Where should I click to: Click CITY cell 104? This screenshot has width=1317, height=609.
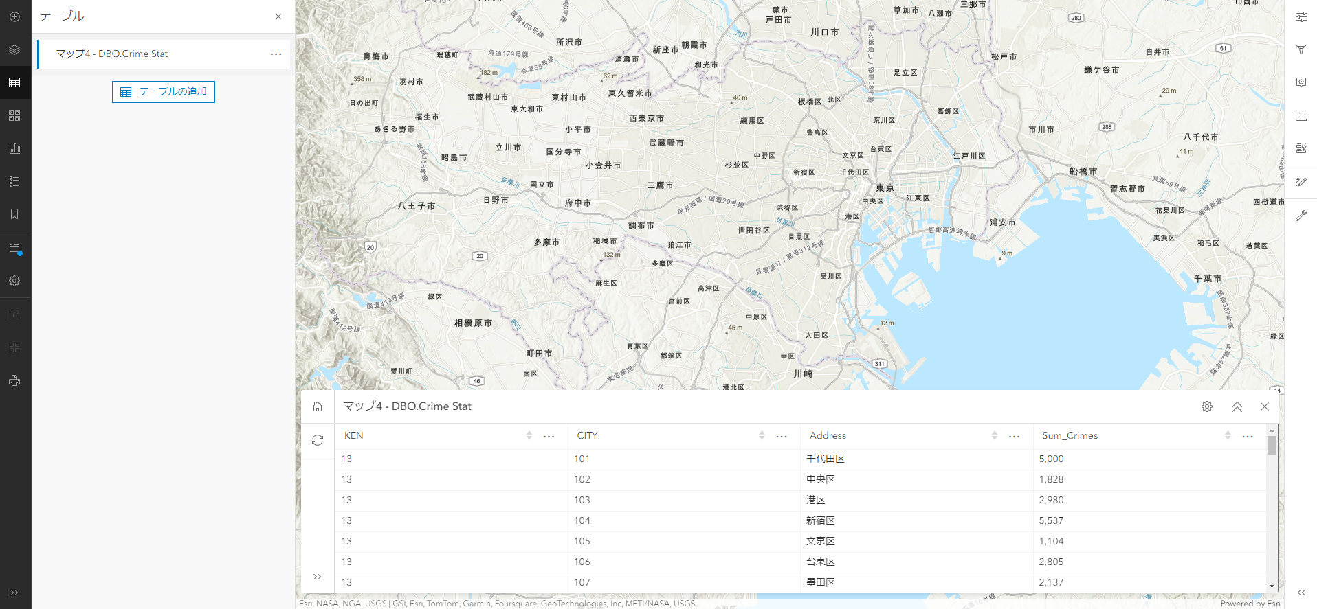582,520
